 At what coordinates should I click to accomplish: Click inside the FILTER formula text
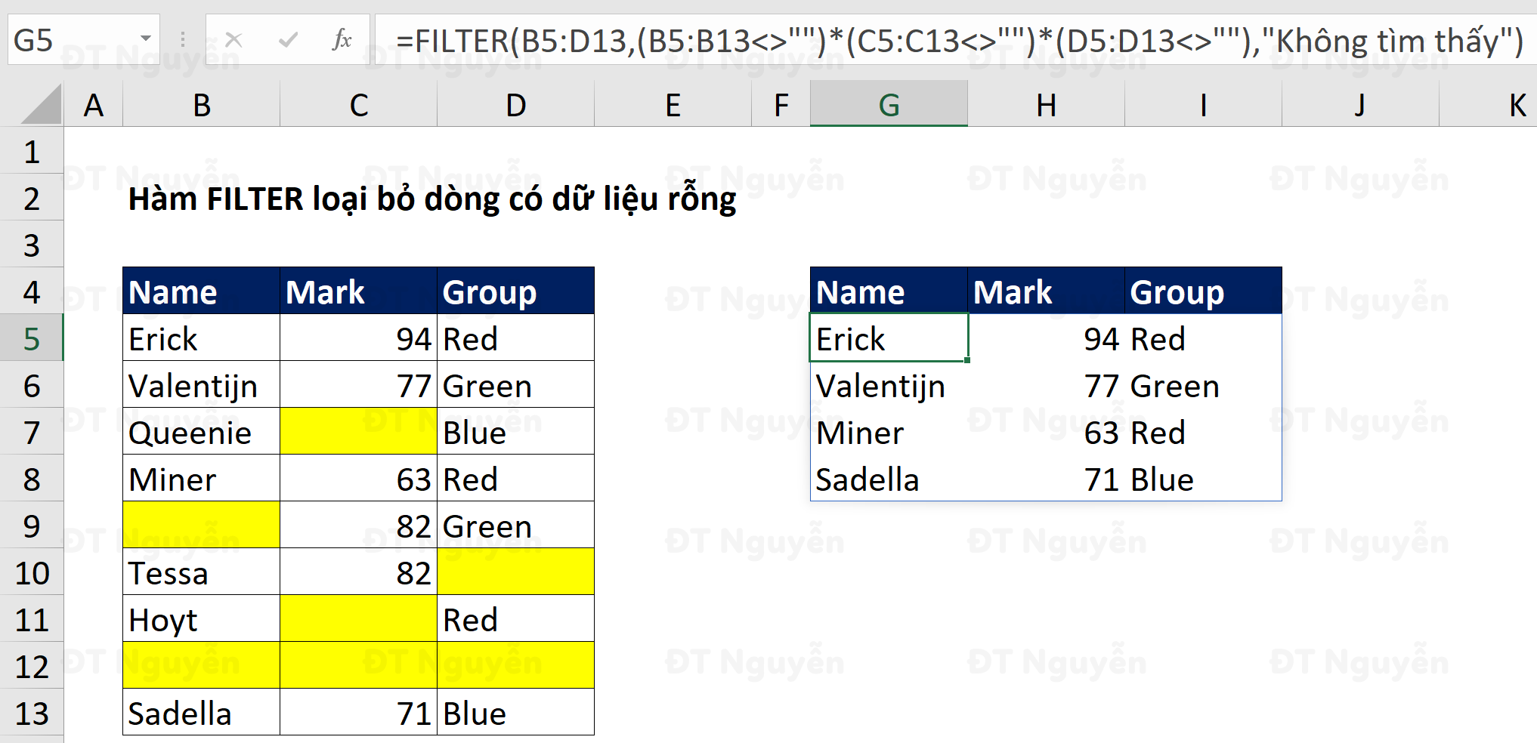click(907, 41)
